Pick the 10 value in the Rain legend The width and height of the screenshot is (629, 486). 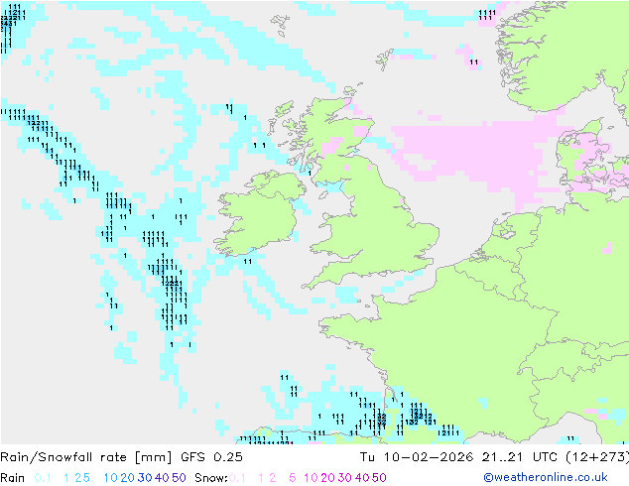111,478
